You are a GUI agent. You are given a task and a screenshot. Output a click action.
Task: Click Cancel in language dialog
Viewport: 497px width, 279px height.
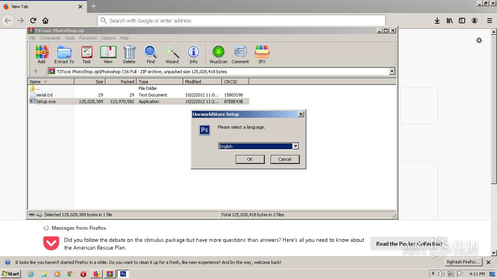click(x=285, y=159)
